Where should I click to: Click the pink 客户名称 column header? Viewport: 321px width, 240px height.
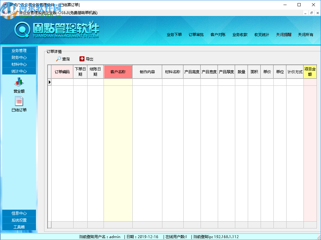click(x=118, y=71)
